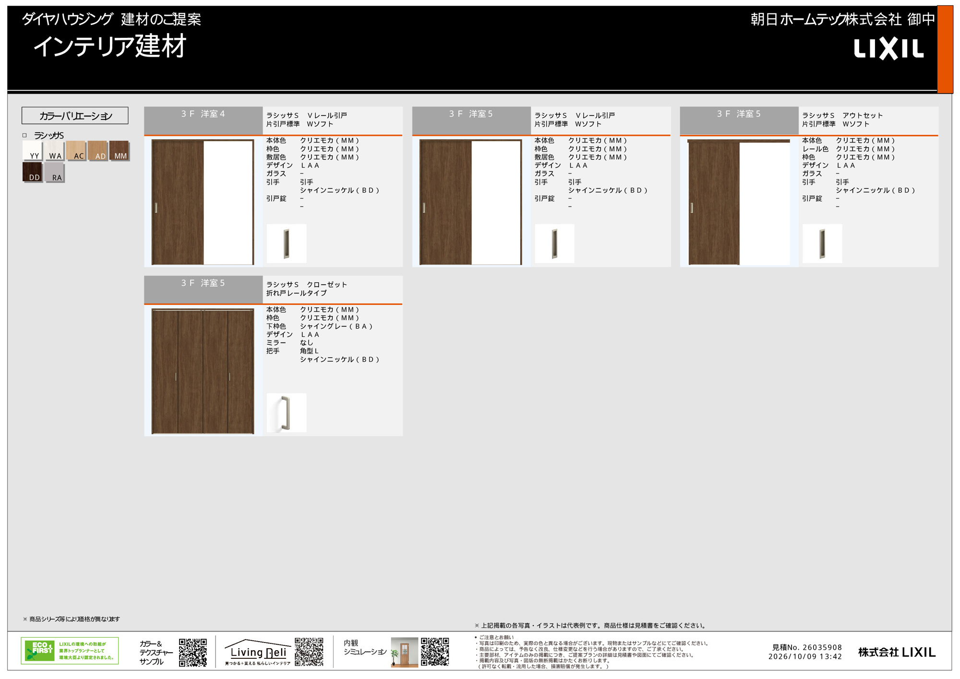
Task: Open the 3F 洋室5 closet section header
Action: coord(203,290)
